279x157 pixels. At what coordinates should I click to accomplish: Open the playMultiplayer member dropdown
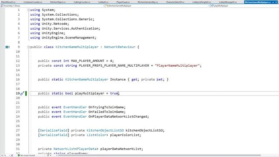[x=245, y=6]
